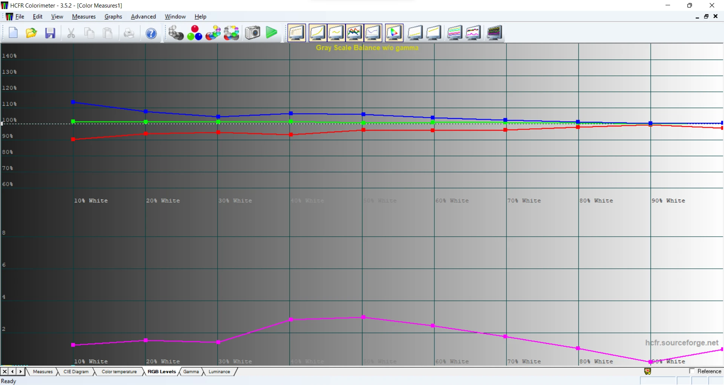Open the About/Help question mark icon
This screenshot has height=385, width=724.
click(151, 33)
